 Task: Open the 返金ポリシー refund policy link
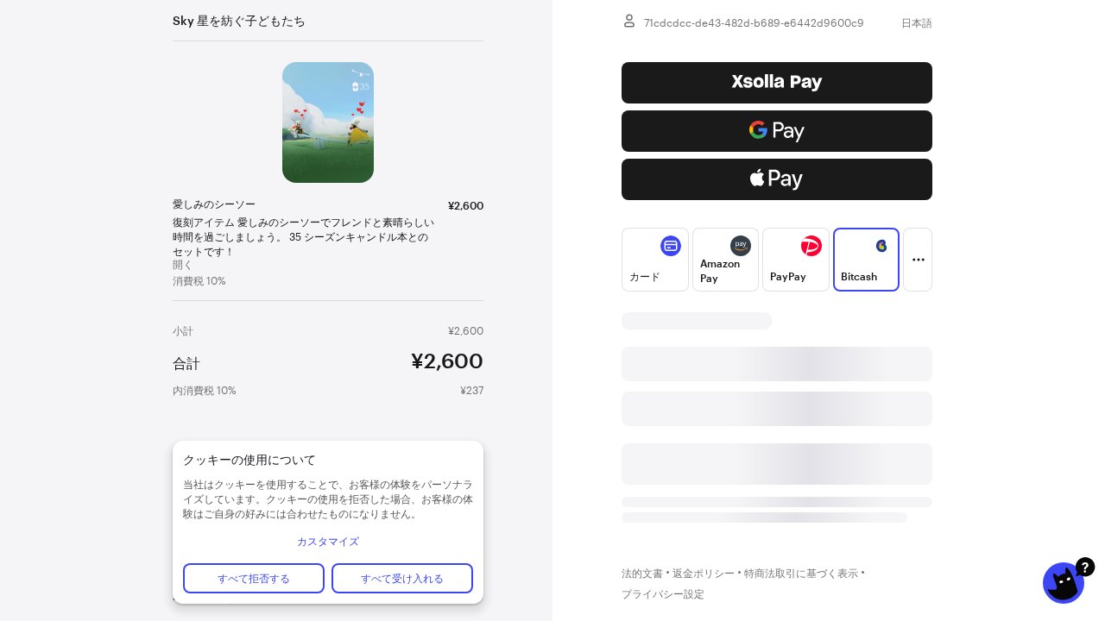pyautogui.click(x=704, y=574)
